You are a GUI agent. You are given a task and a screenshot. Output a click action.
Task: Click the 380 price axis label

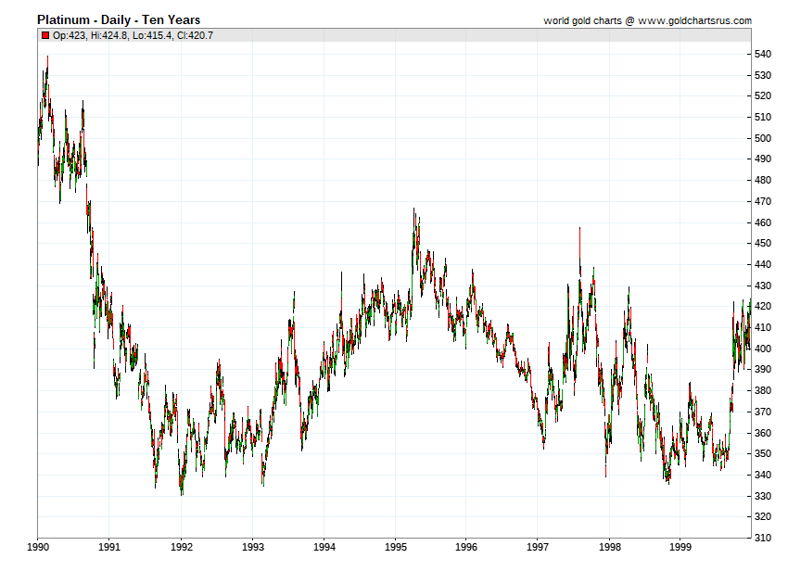(x=763, y=390)
